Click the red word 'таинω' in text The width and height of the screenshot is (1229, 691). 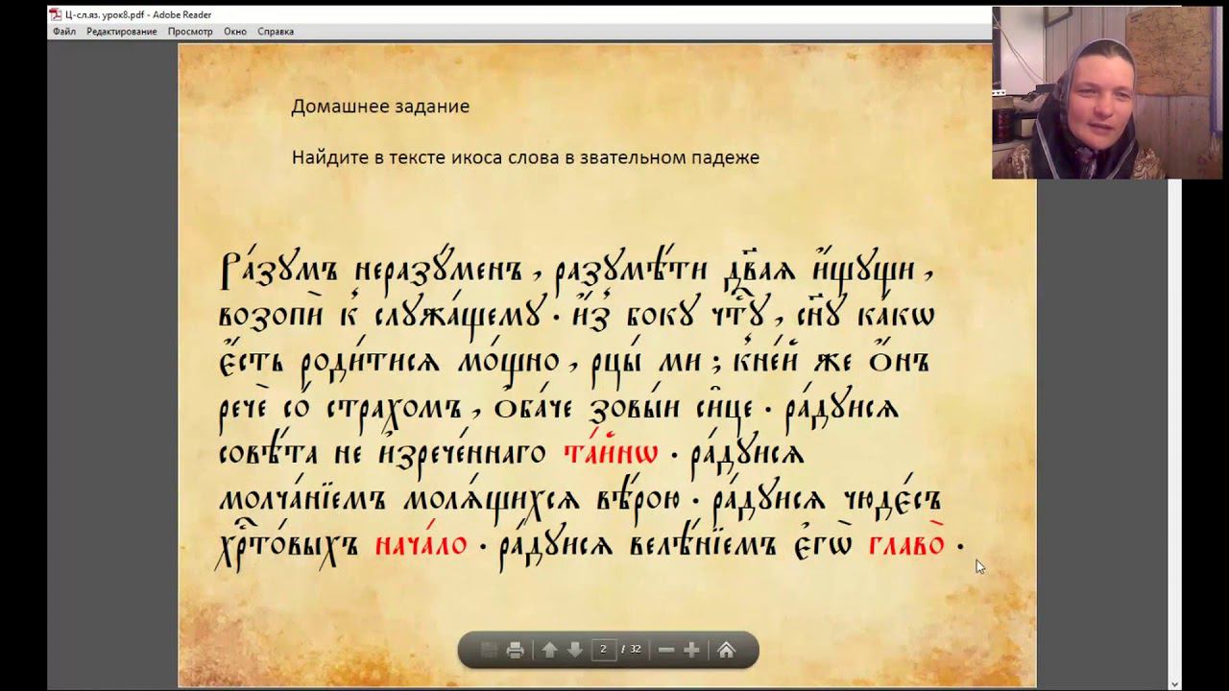click(611, 452)
